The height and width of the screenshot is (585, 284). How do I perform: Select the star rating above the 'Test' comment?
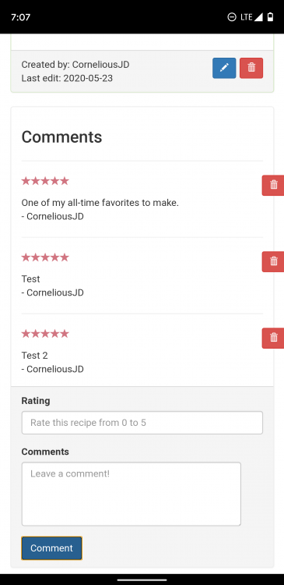(x=45, y=257)
